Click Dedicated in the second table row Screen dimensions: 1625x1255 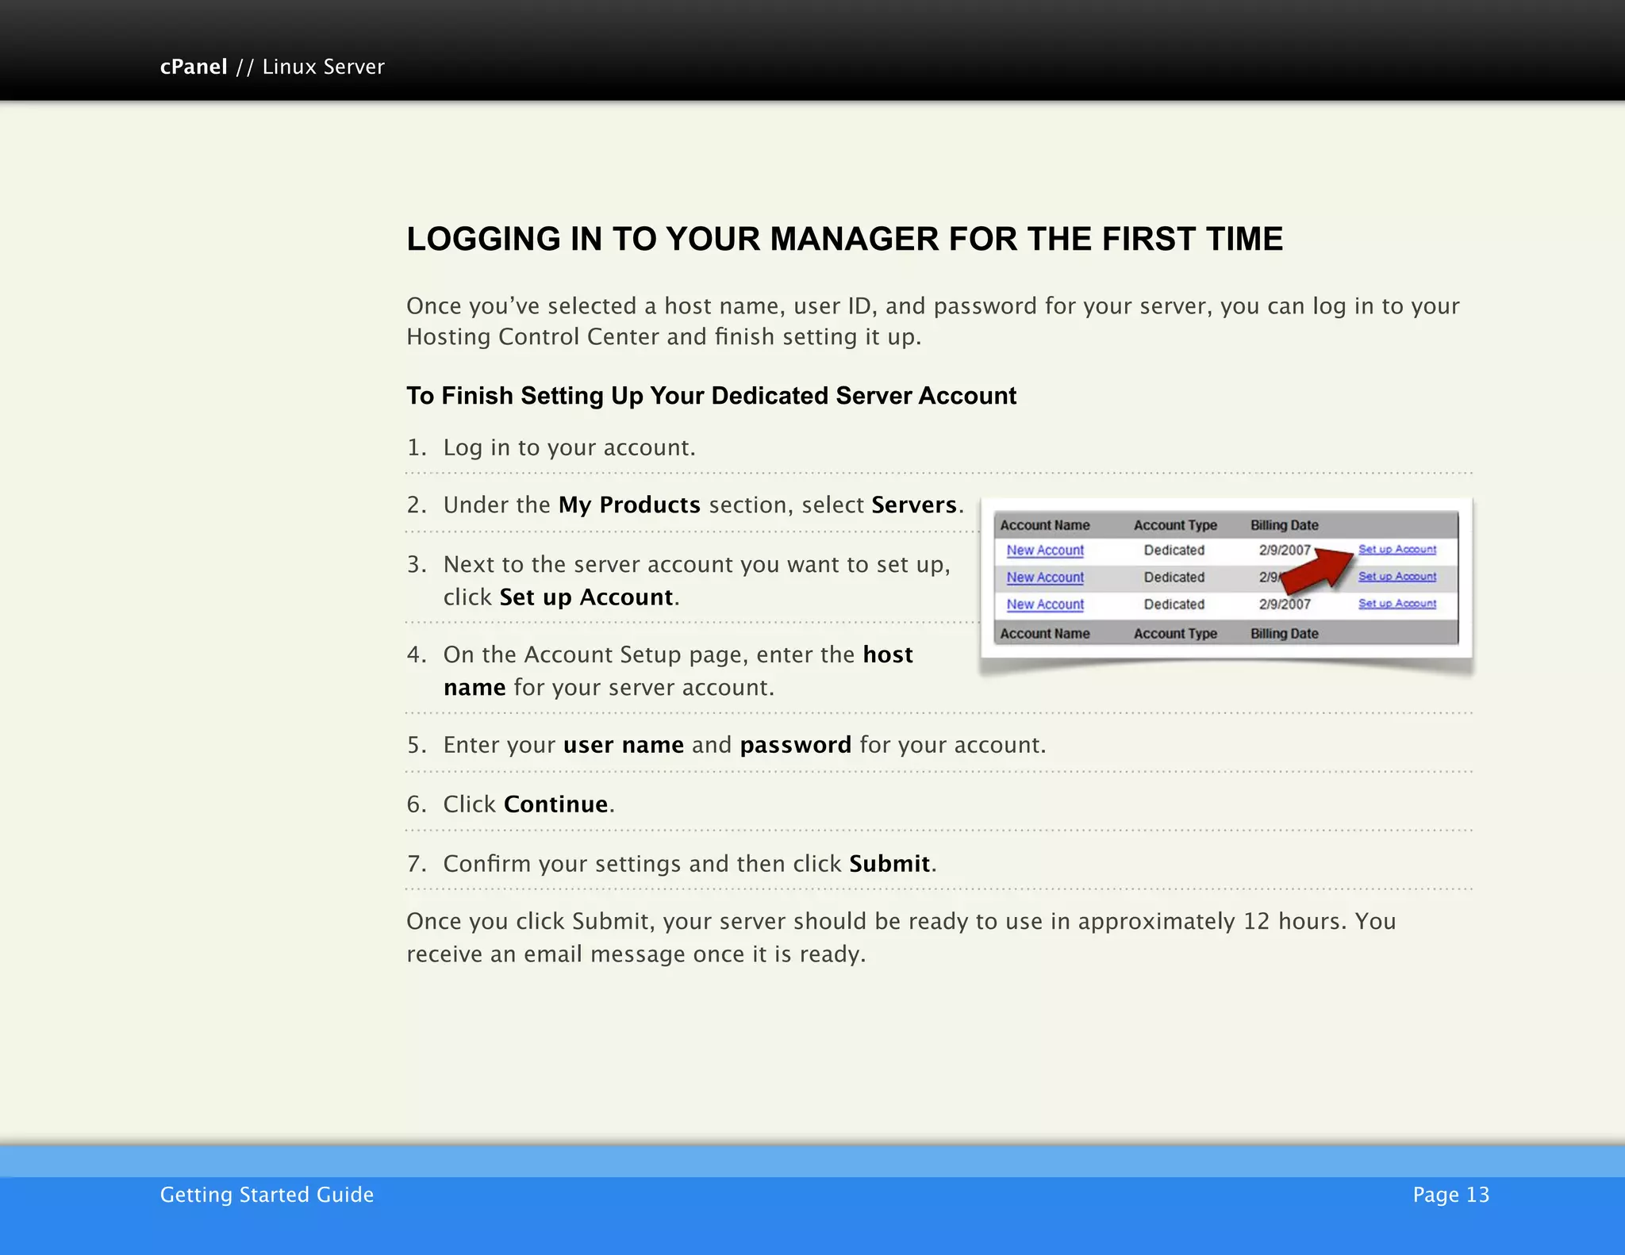pos(1174,577)
